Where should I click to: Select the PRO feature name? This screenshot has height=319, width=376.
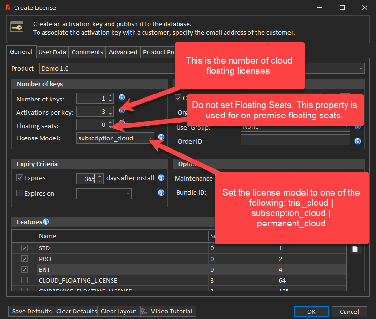click(x=45, y=259)
